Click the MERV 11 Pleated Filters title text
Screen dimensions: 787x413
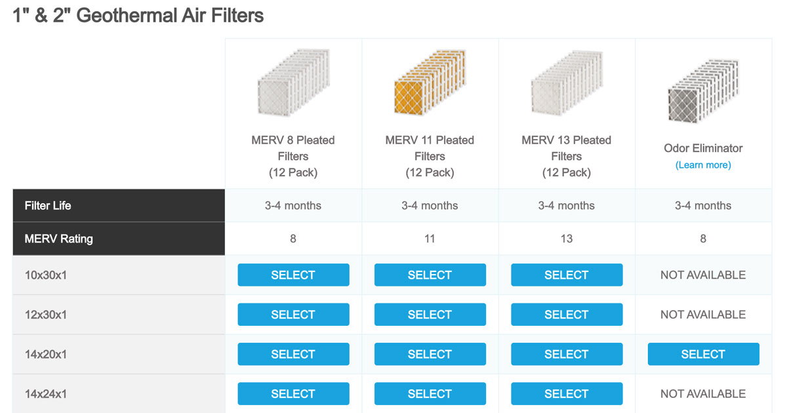click(x=430, y=148)
